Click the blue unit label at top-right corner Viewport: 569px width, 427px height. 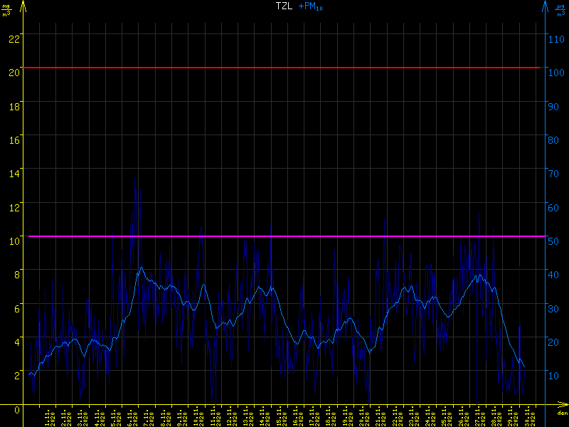pyautogui.click(x=560, y=9)
